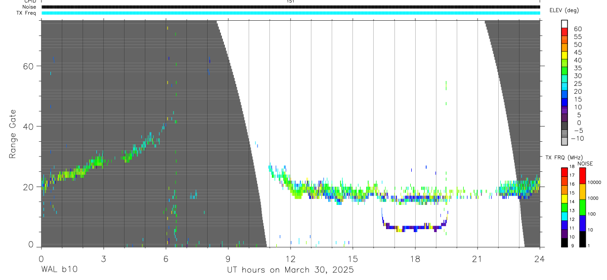Click the orange 45–50 degree elevation swatch

point(564,48)
